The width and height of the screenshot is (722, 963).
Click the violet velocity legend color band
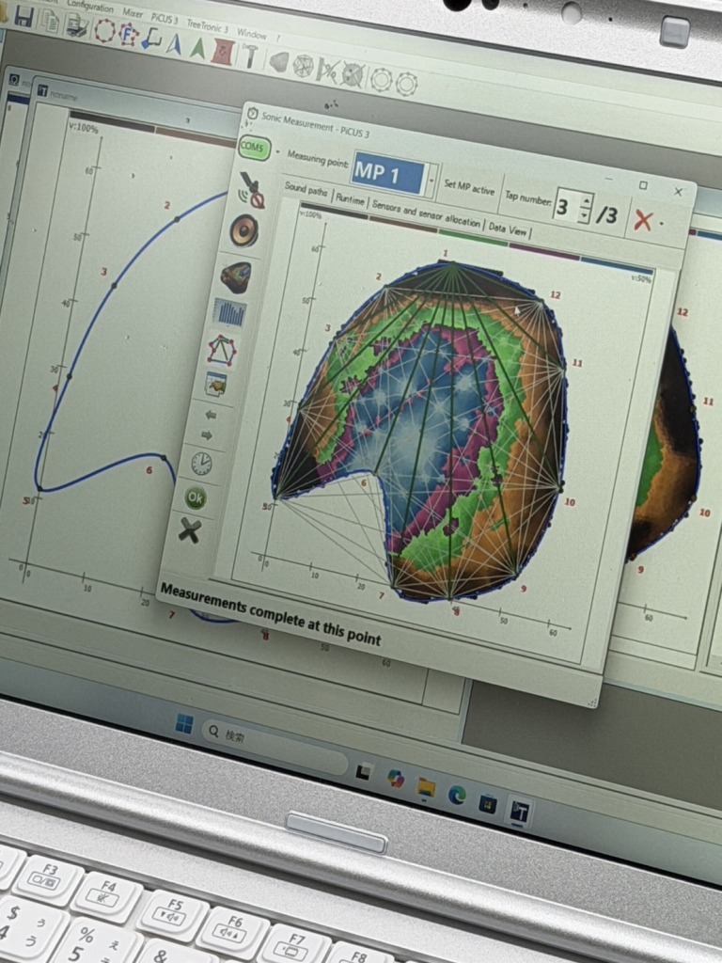pos(544,253)
